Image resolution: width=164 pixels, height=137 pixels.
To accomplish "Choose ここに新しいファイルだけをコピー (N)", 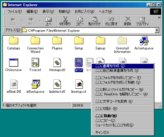I will (123, 90).
